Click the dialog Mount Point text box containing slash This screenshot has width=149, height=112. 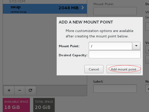click(110, 46)
